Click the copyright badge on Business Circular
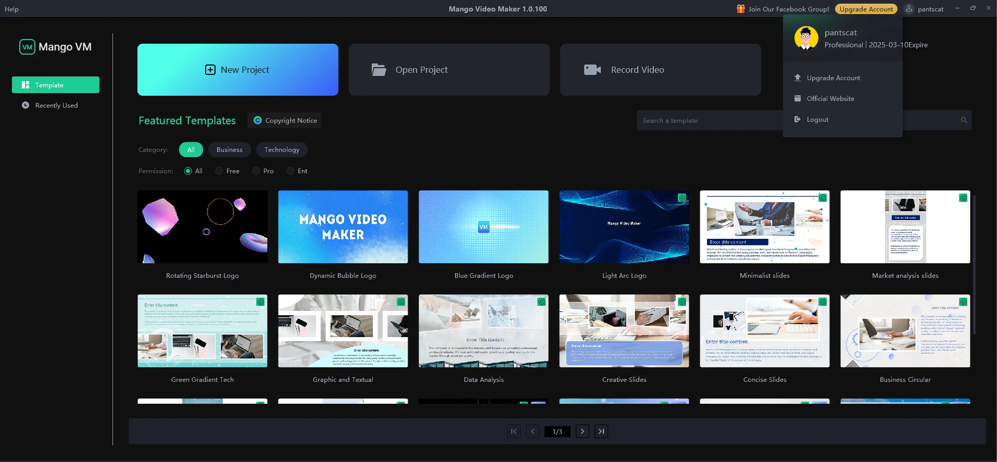 click(x=963, y=302)
